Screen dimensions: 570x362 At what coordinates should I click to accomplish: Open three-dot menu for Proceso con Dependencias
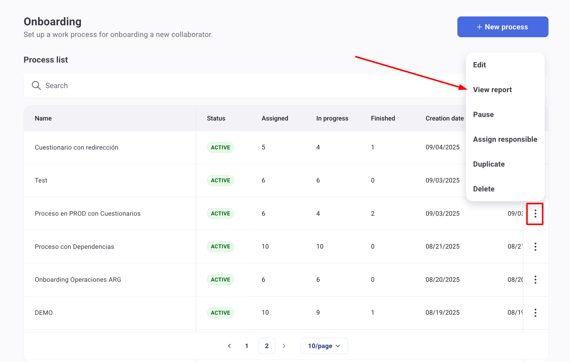pyautogui.click(x=535, y=247)
